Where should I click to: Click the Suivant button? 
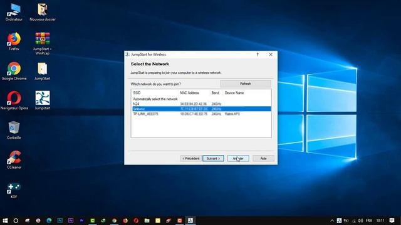pos(213,158)
